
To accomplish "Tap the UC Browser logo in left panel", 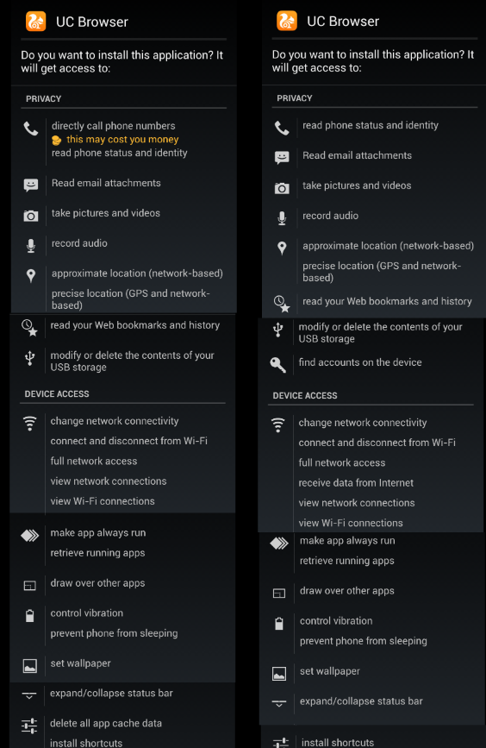I will pyautogui.click(x=35, y=22).
